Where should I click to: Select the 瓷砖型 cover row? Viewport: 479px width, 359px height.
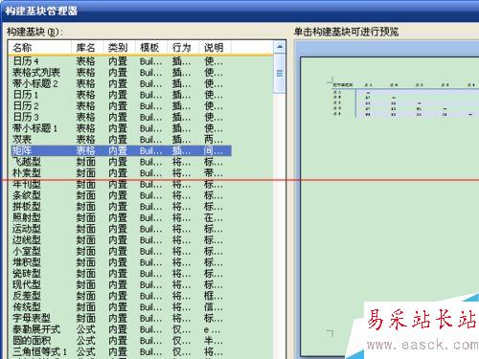coord(121,273)
